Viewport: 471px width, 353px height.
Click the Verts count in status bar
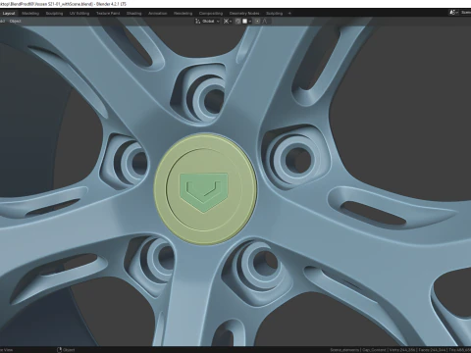(401, 350)
